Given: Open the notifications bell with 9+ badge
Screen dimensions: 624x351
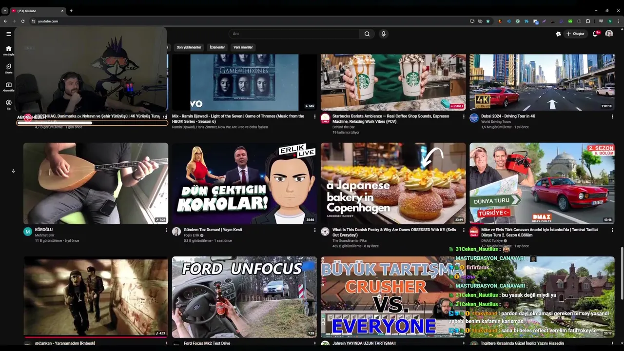Looking at the screenshot, I should 595,34.
